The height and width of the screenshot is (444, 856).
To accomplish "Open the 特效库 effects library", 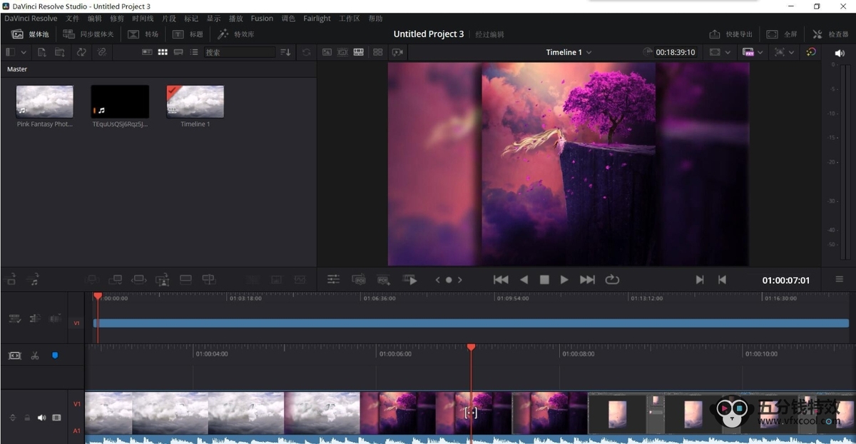I will [x=236, y=34].
